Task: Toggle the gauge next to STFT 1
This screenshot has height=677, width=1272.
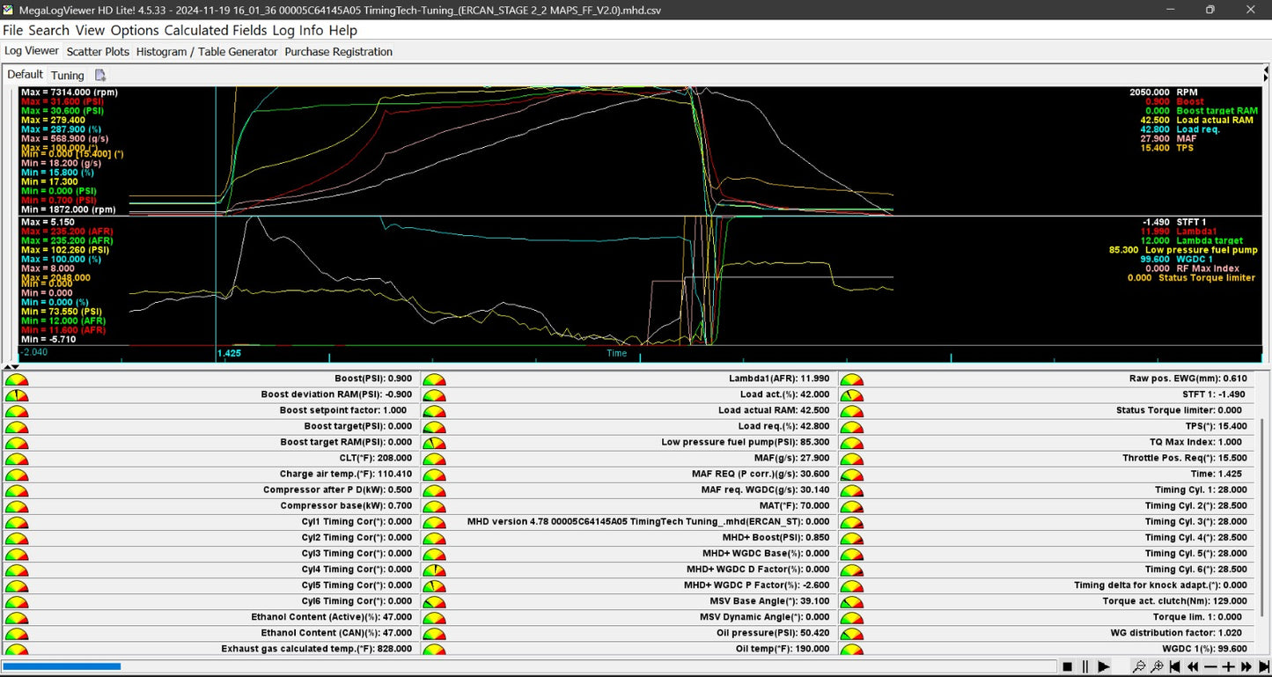Action: pos(850,394)
